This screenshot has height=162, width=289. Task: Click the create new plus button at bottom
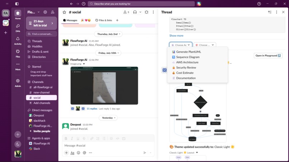click(18, 134)
